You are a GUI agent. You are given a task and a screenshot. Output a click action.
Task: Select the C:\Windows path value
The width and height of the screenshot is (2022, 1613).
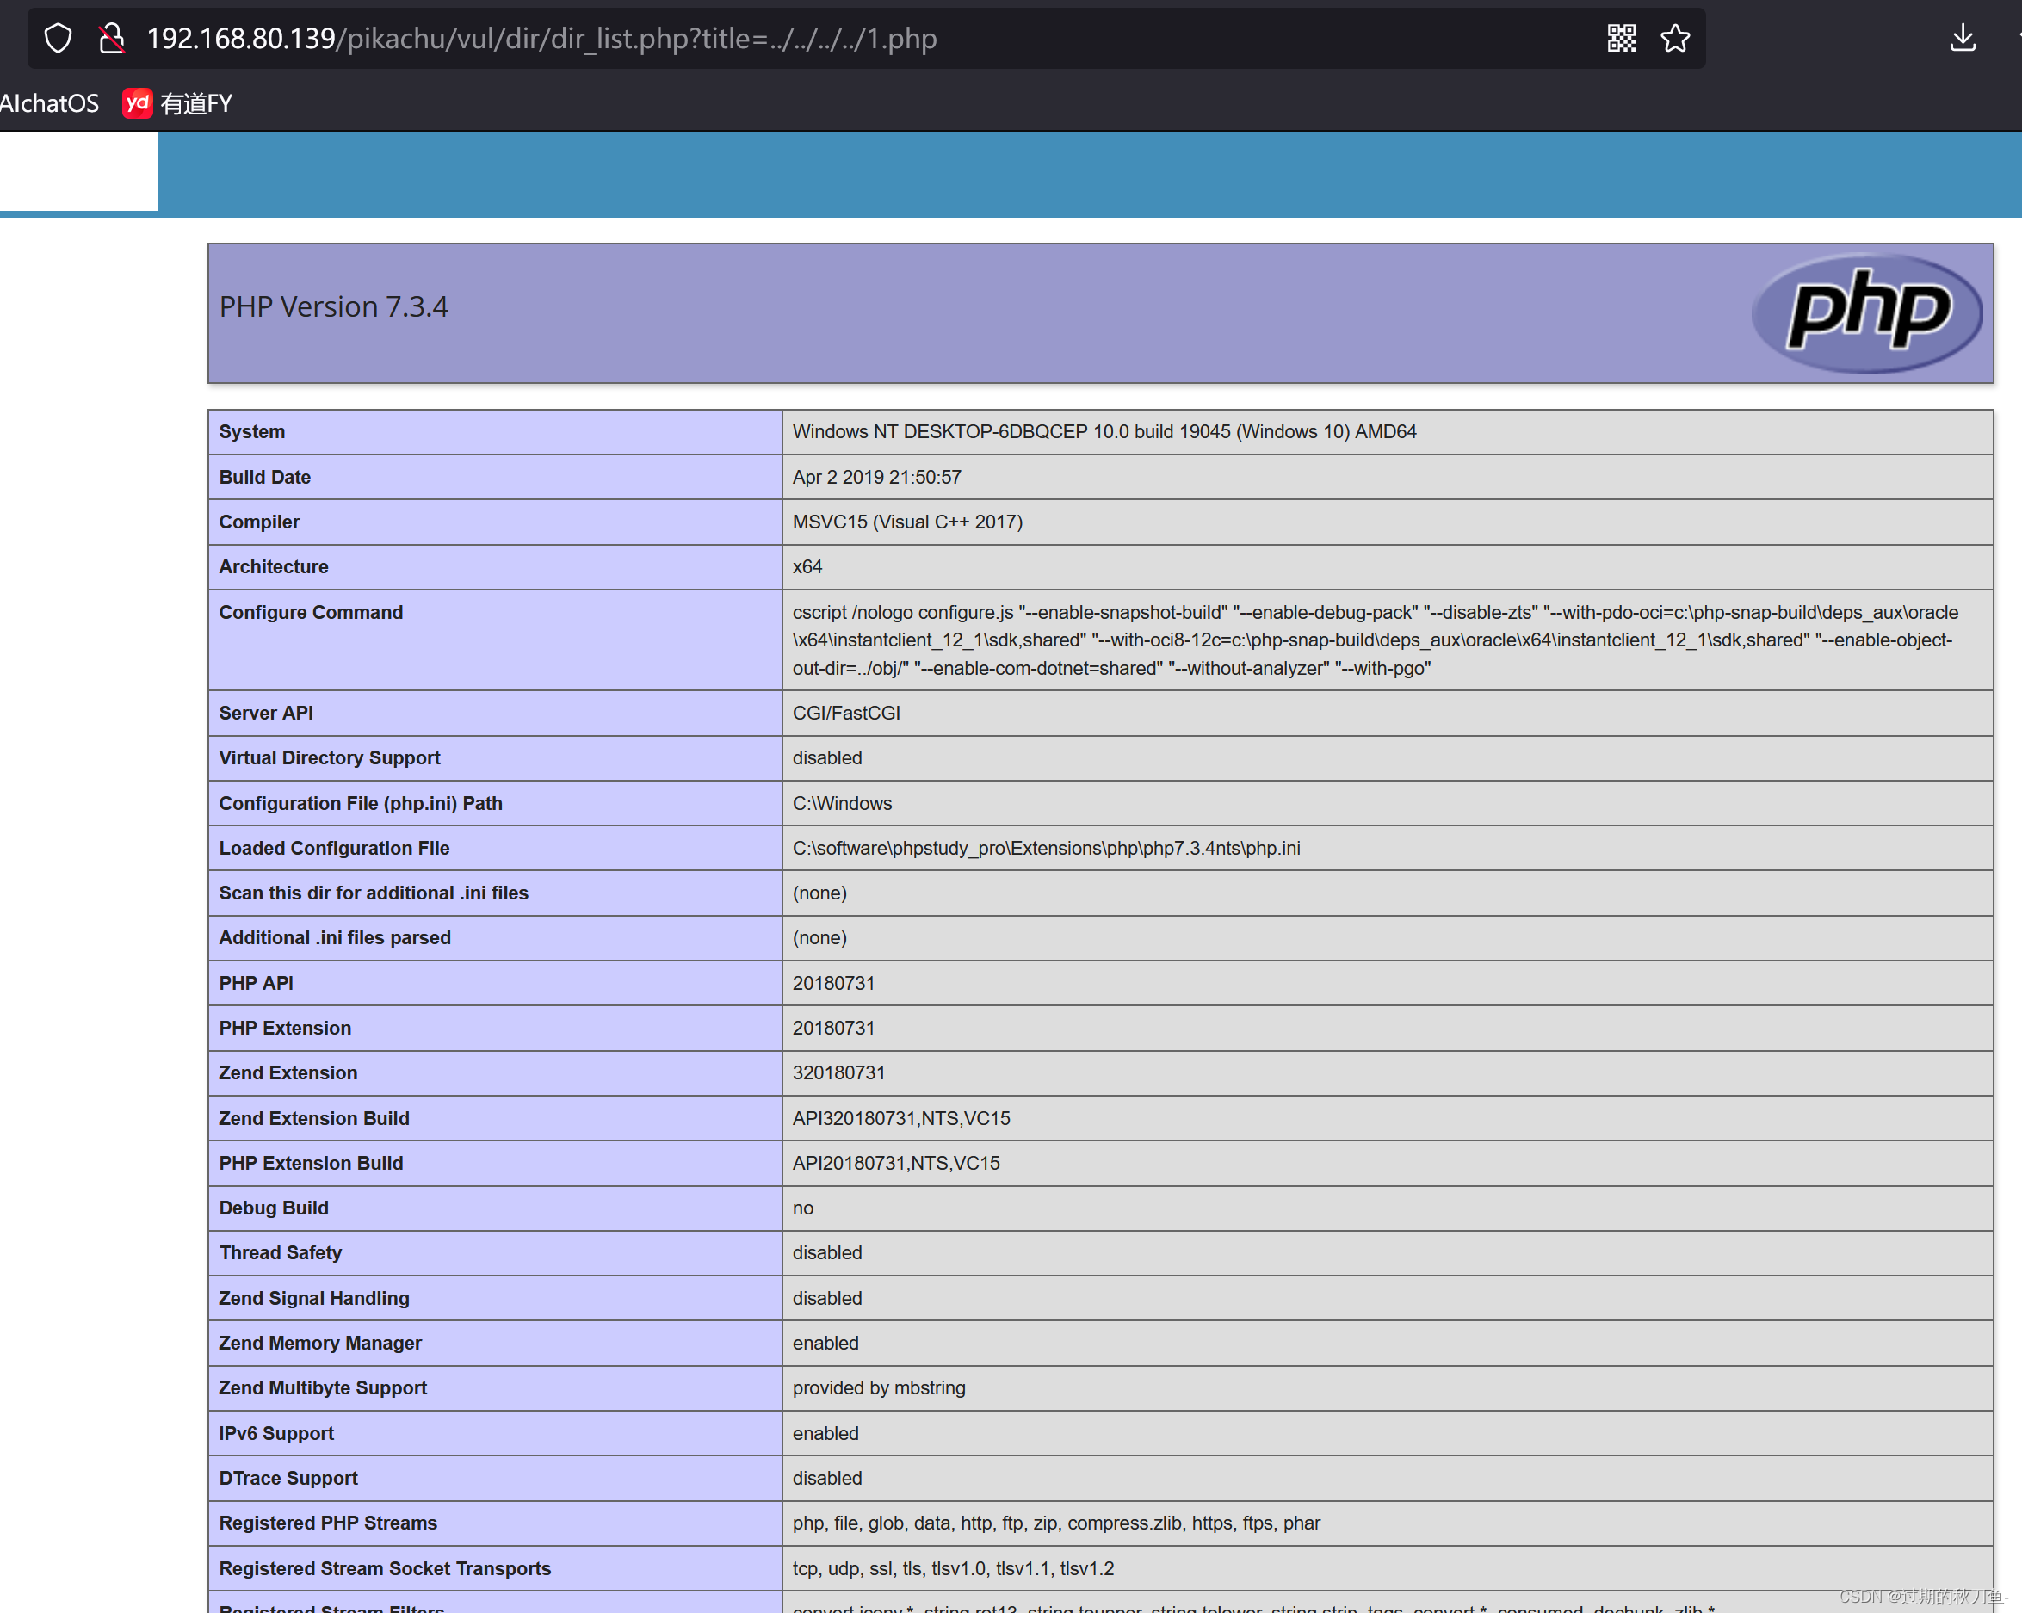[842, 803]
